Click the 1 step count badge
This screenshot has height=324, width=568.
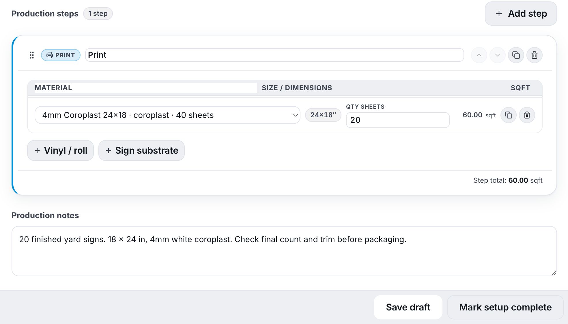[98, 14]
